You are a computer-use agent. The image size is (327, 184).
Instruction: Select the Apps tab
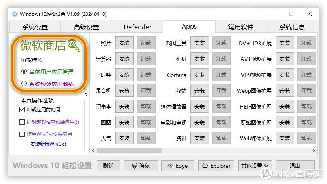(x=189, y=27)
